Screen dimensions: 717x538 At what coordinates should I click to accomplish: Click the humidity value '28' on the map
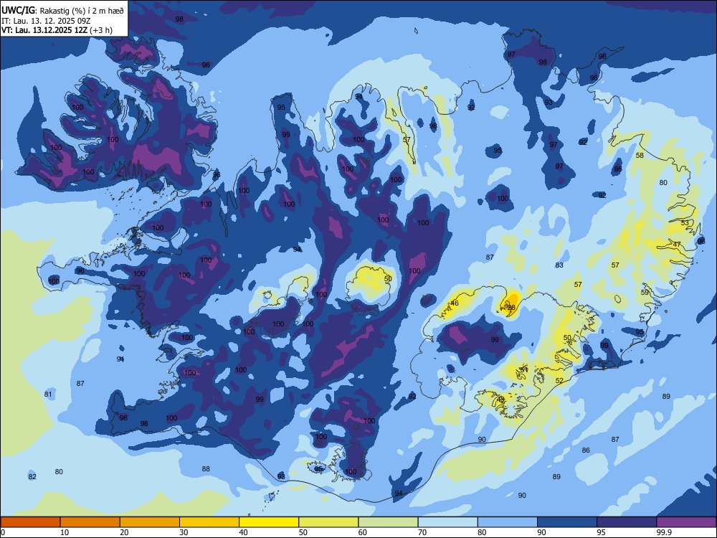click(511, 308)
